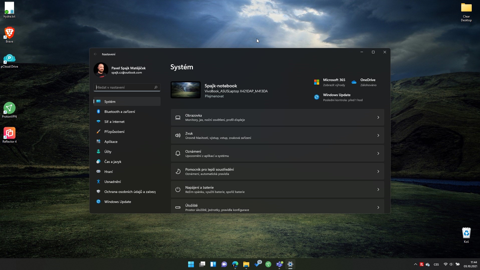Open the Windows Start menu
The height and width of the screenshot is (270, 480).
tap(191, 264)
